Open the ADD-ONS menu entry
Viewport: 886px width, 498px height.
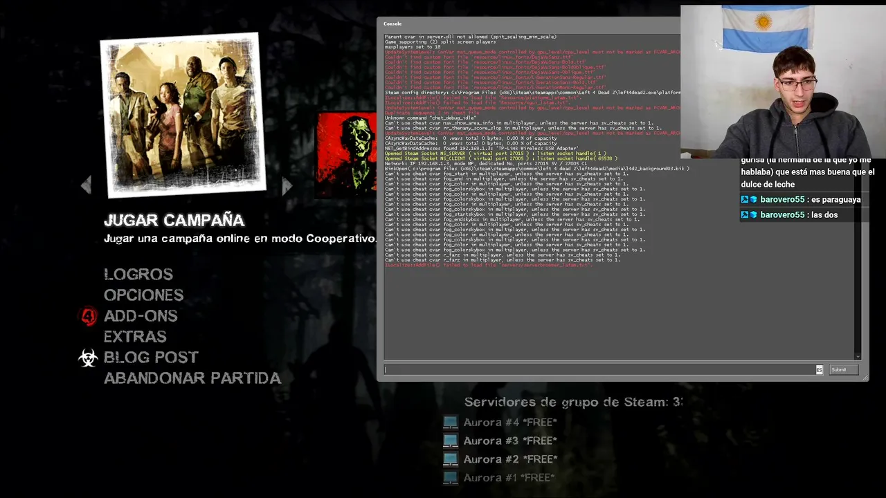[x=141, y=316]
